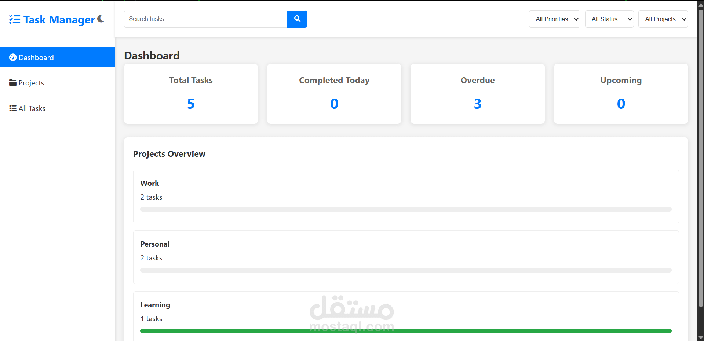
Task: Click the Learning project progress bar
Action: [x=405, y=331]
